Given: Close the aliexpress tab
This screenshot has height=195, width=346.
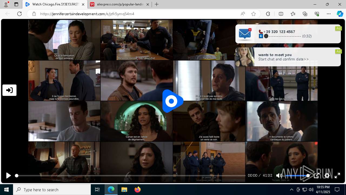Looking at the screenshot, I should tap(148, 4).
